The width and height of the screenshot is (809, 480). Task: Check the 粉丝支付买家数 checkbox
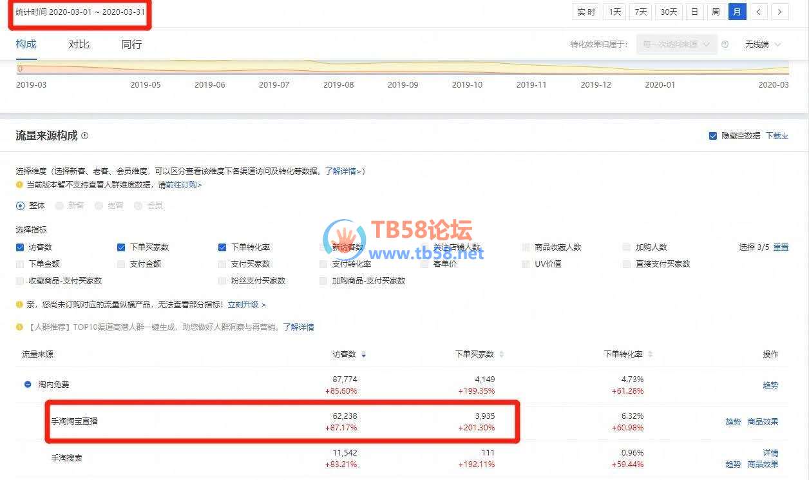(x=222, y=280)
